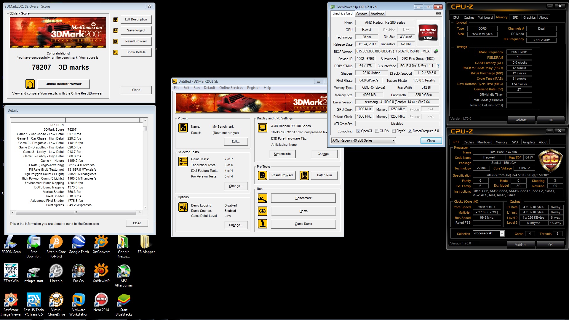Open the Far Cry desktop shortcut
569x320 pixels.
(x=79, y=273)
